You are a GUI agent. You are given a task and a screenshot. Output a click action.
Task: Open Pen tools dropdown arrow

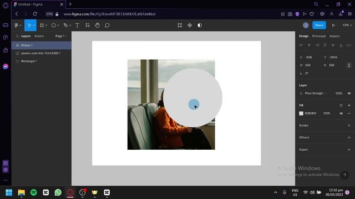[70, 25]
